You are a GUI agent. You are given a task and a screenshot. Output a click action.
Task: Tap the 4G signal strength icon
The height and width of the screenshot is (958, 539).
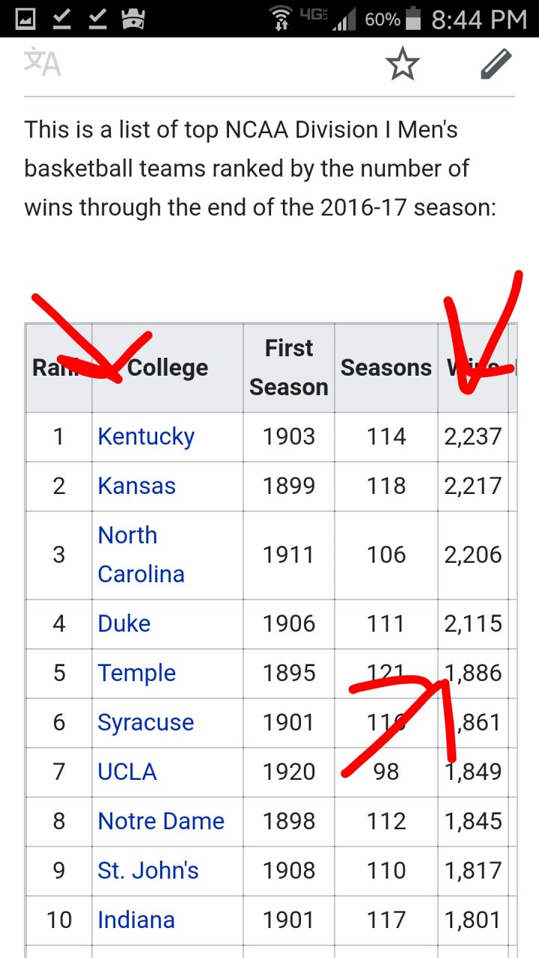tap(334, 18)
